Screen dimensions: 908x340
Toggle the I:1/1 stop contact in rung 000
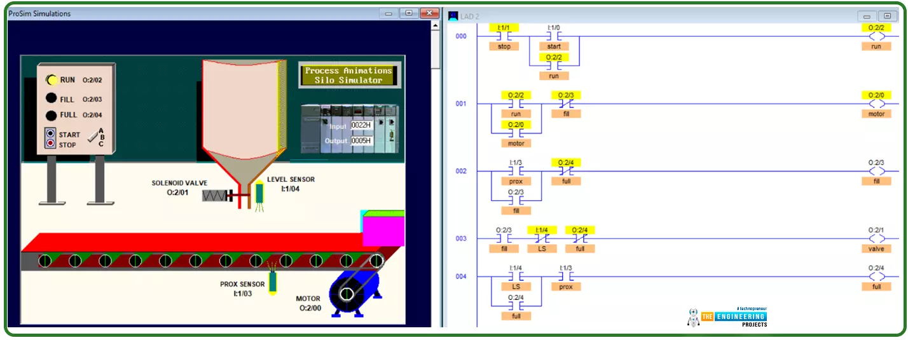point(504,36)
